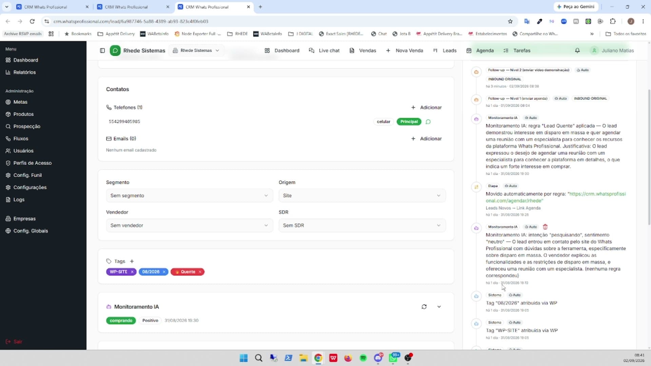Screen dimensions: 651x366
Task: Toggle the sidebar panel icon
Action: [102, 50]
